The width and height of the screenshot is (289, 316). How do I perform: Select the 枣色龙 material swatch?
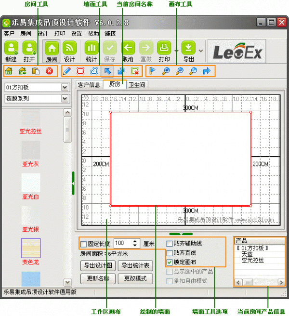31,248
